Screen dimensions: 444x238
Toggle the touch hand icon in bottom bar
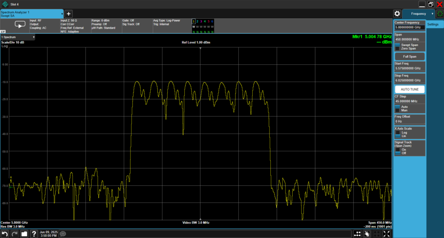(367, 234)
